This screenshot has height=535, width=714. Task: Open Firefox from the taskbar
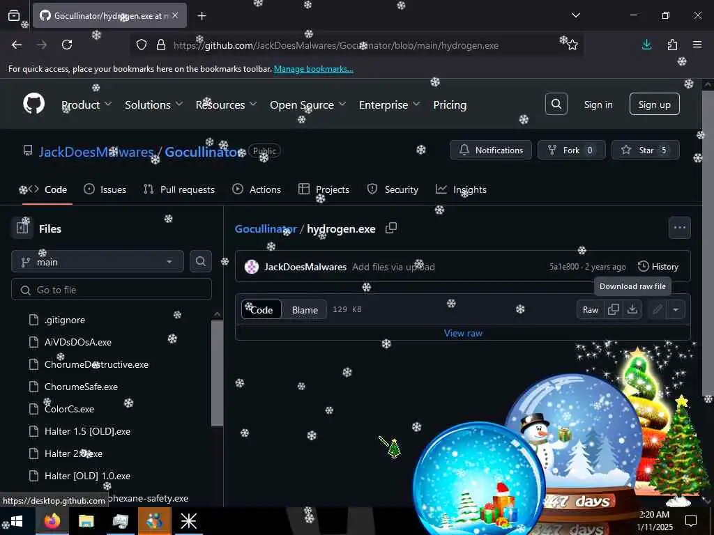point(52,521)
